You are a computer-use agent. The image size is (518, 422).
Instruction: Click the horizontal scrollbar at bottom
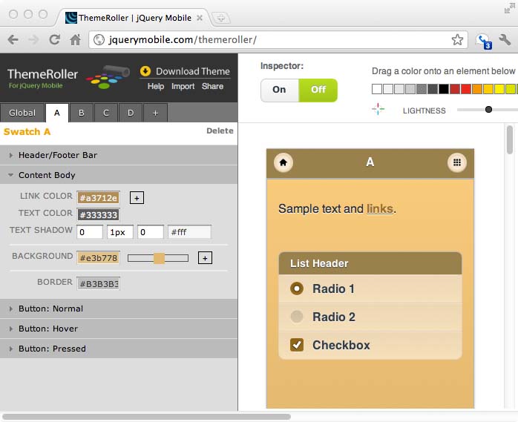tap(146, 417)
